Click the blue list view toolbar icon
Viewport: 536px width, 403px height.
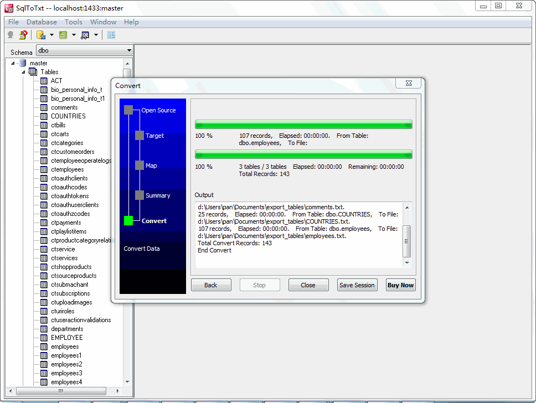[x=111, y=35]
